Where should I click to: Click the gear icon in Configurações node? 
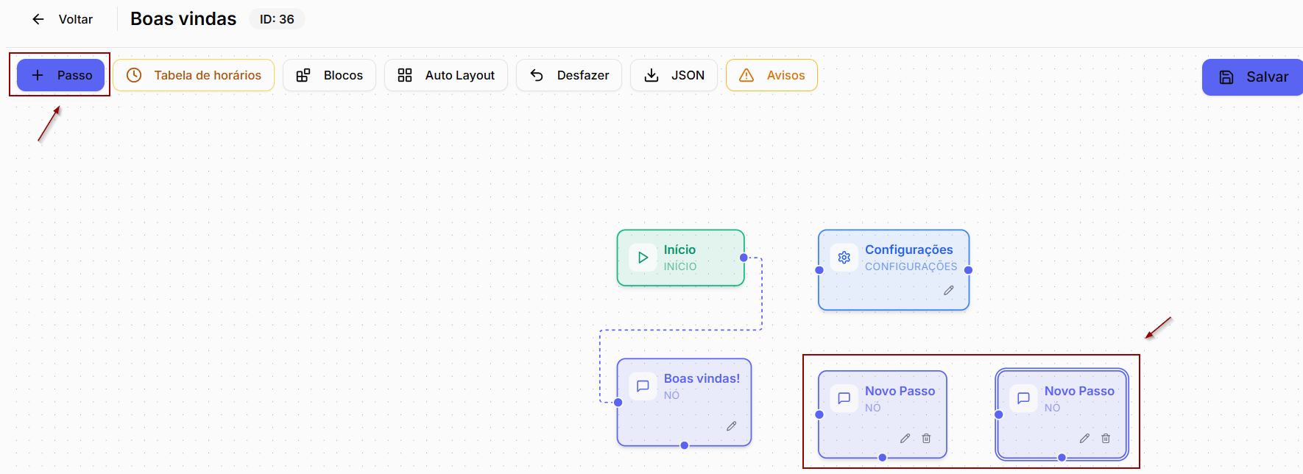click(844, 258)
